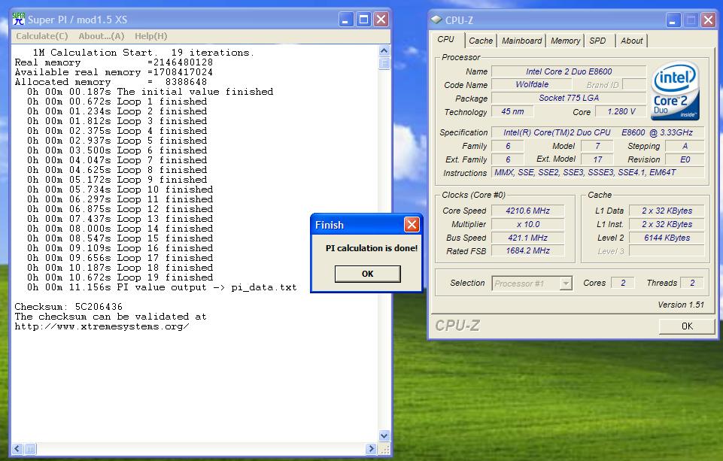The image size is (723, 461).
Task: Click the http://www.xtremesystems.org/ URL text
Action: click(x=102, y=326)
